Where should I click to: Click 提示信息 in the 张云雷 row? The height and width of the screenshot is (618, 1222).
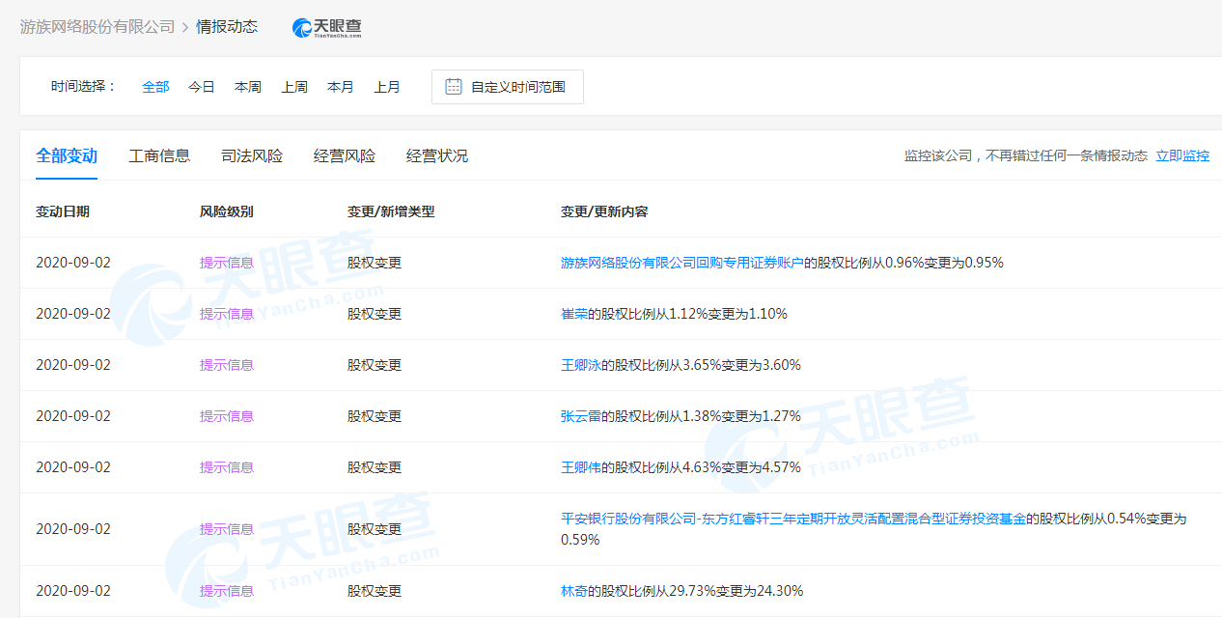pos(227,416)
